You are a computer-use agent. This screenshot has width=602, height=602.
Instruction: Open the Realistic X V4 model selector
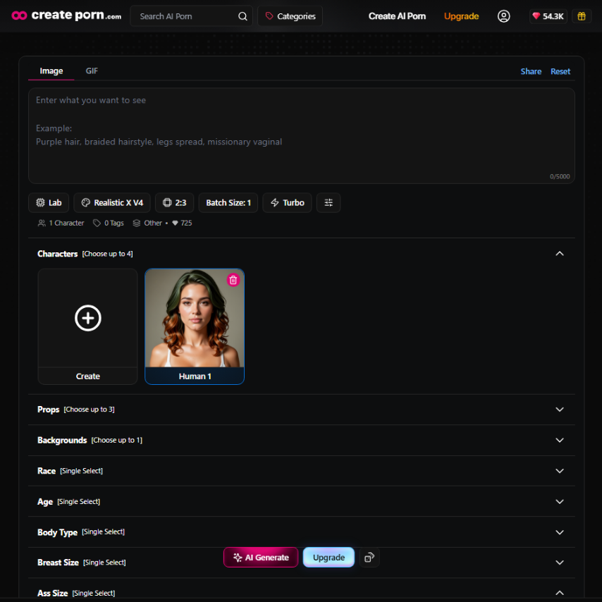[112, 203]
